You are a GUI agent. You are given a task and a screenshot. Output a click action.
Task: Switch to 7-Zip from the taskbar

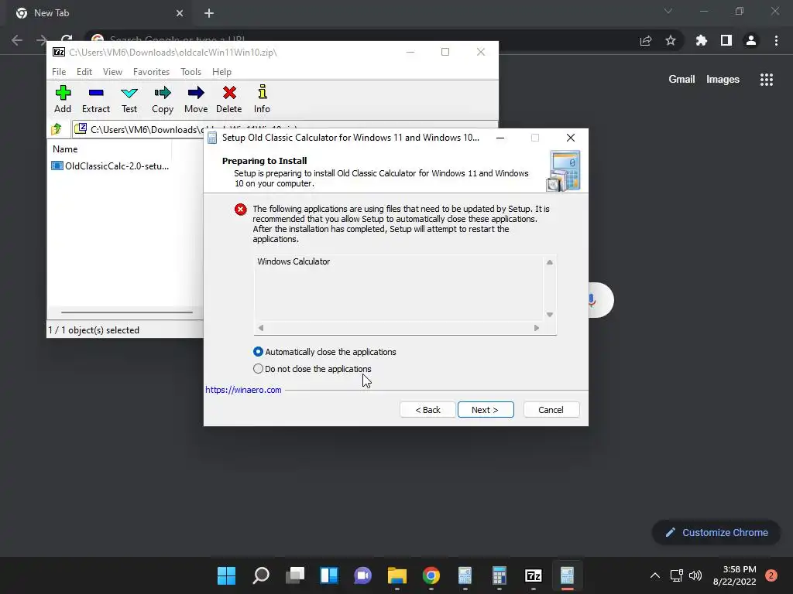click(x=534, y=575)
